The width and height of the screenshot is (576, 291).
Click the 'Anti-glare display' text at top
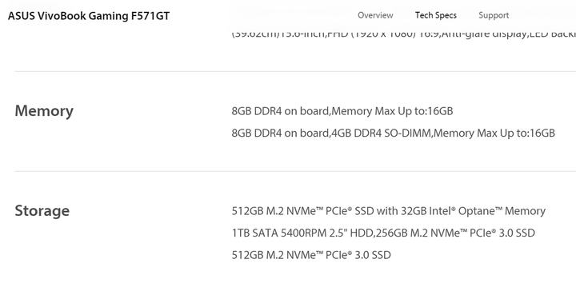pos(485,34)
